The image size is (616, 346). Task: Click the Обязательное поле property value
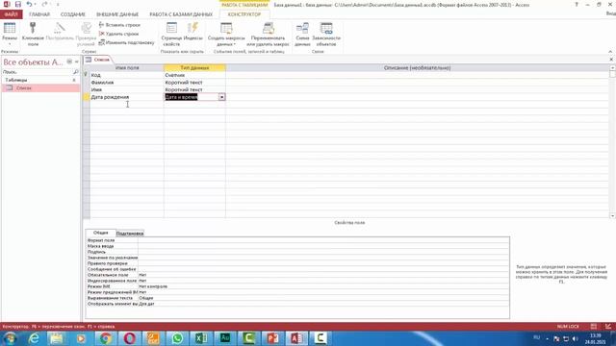323,275
